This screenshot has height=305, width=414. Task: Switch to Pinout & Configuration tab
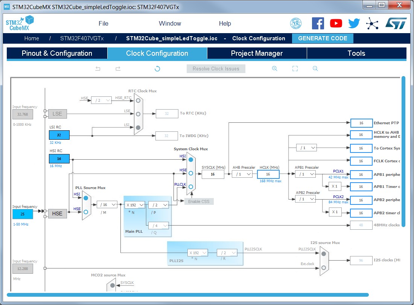(57, 53)
